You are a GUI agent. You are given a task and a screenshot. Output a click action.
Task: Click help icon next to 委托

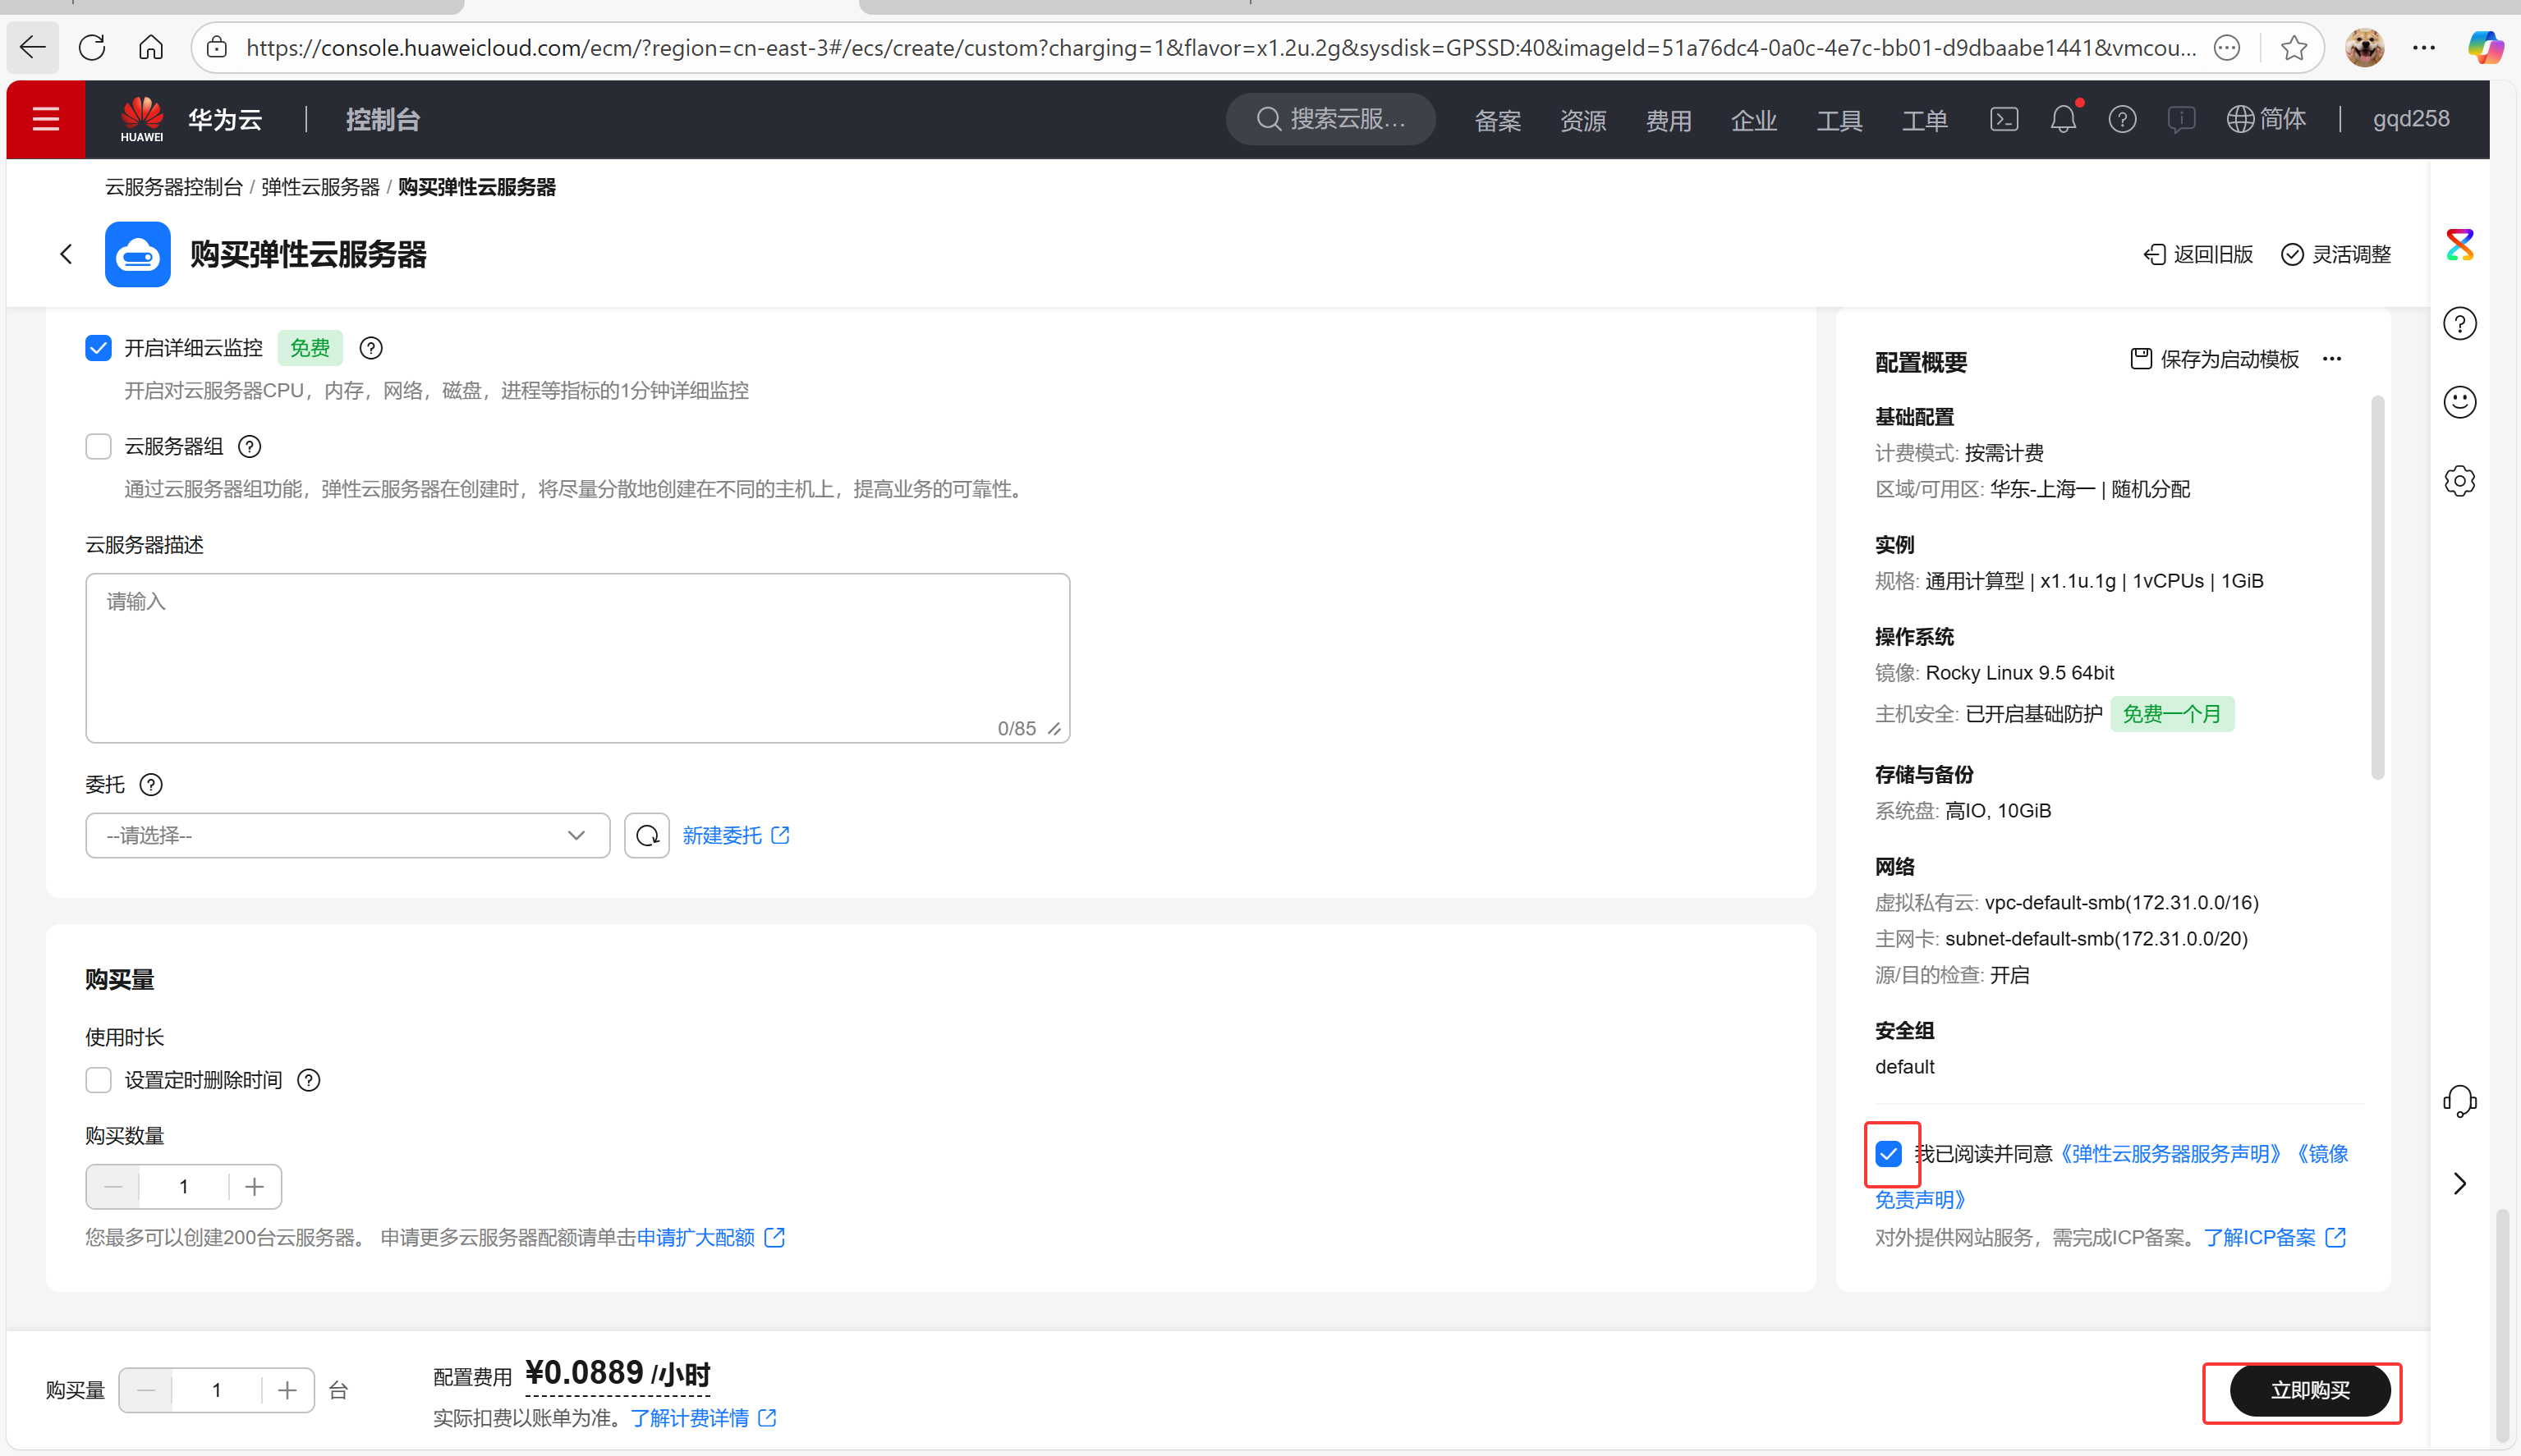(x=151, y=784)
